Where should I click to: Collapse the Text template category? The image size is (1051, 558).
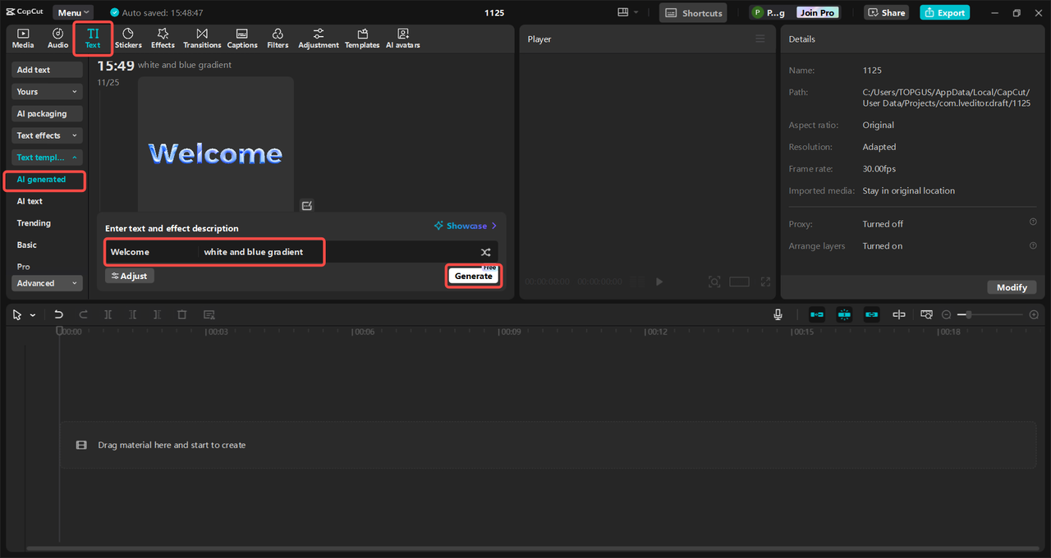tap(48, 158)
